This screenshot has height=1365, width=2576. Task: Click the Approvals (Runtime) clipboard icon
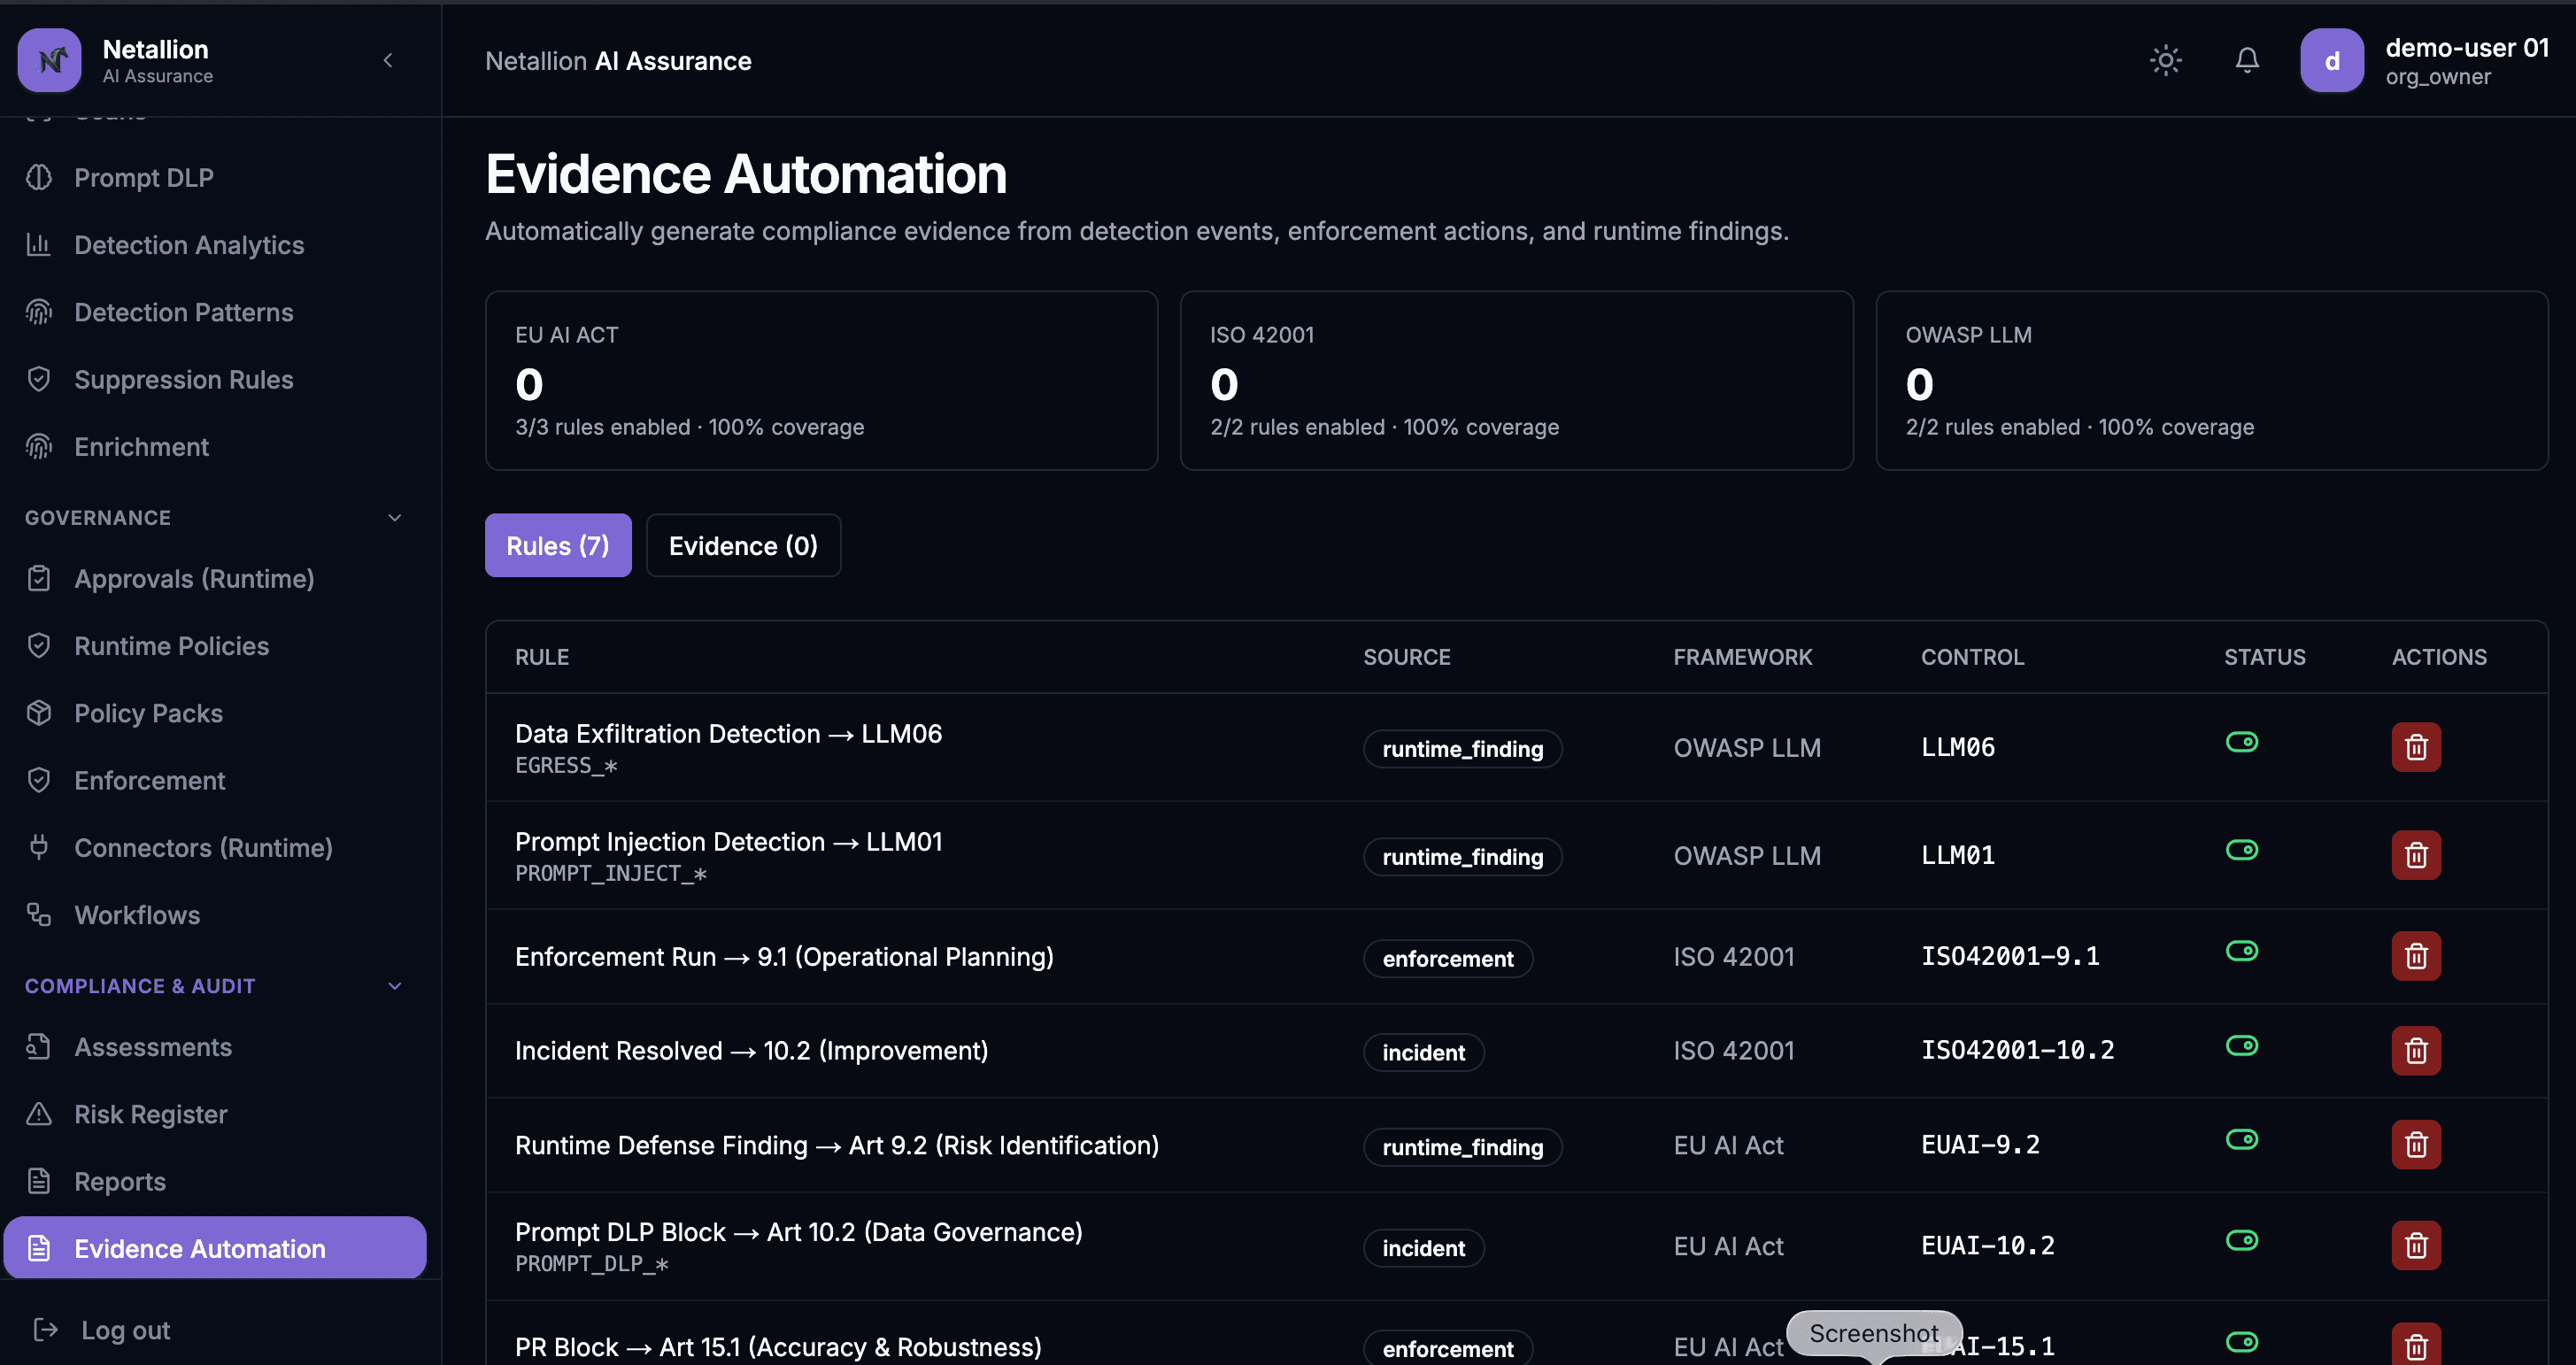(x=39, y=577)
